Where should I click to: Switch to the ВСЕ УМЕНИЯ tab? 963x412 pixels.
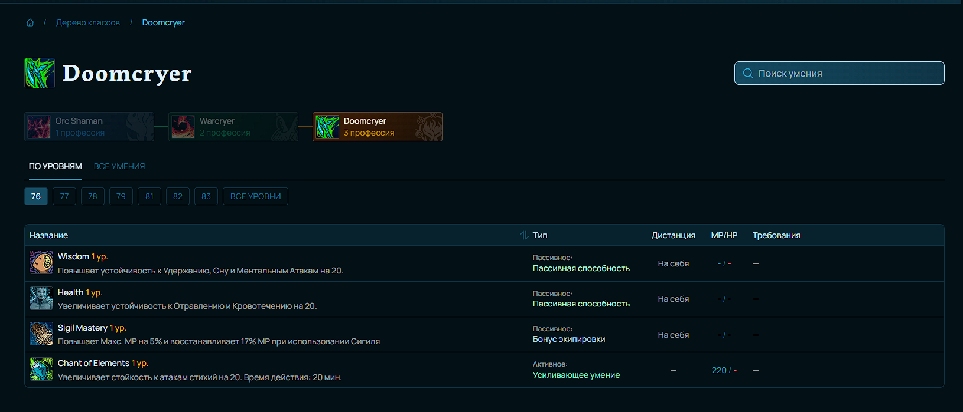click(119, 166)
